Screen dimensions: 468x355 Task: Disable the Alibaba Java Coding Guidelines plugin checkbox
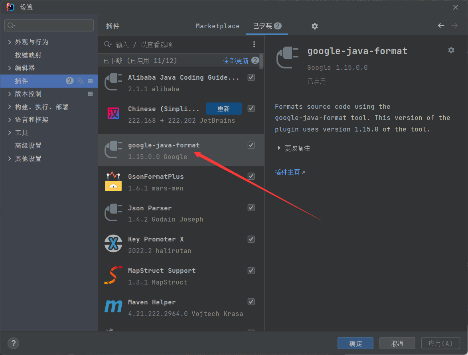(251, 78)
